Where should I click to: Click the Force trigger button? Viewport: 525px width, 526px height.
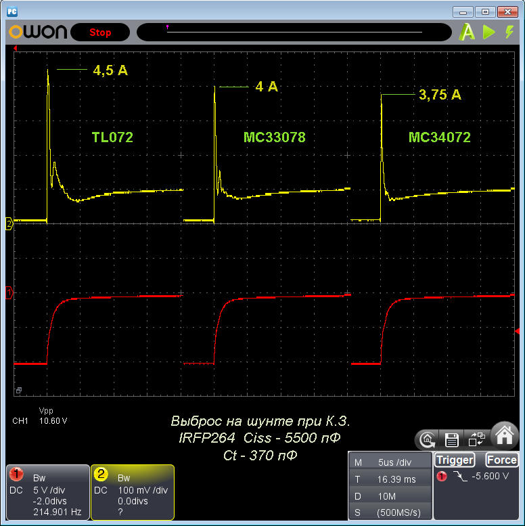(x=502, y=460)
